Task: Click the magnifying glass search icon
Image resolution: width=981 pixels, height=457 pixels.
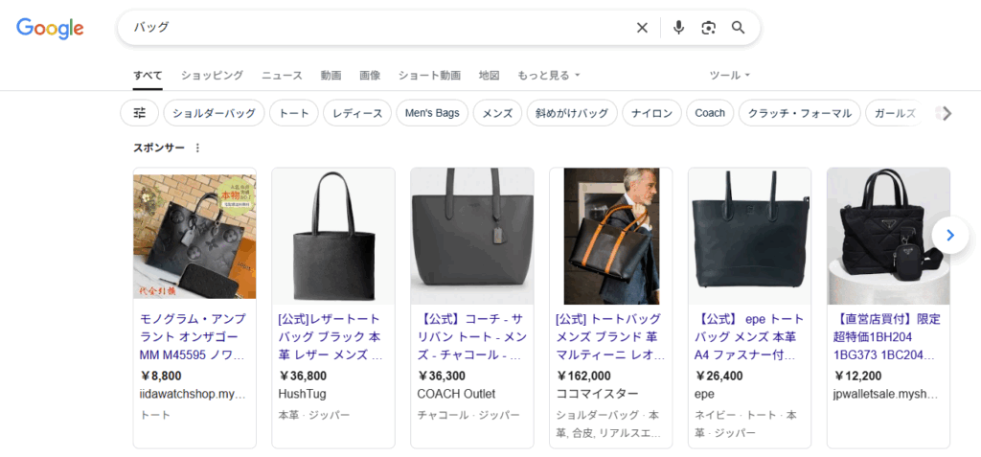Action: click(739, 28)
